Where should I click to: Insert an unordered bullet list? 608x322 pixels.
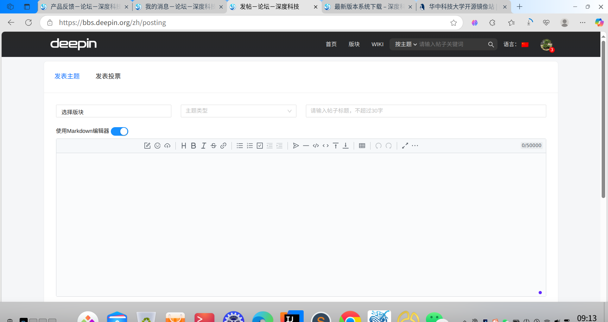pyautogui.click(x=240, y=146)
